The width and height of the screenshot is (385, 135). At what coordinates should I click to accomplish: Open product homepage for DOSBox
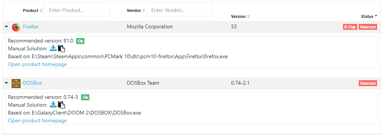(37, 120)
